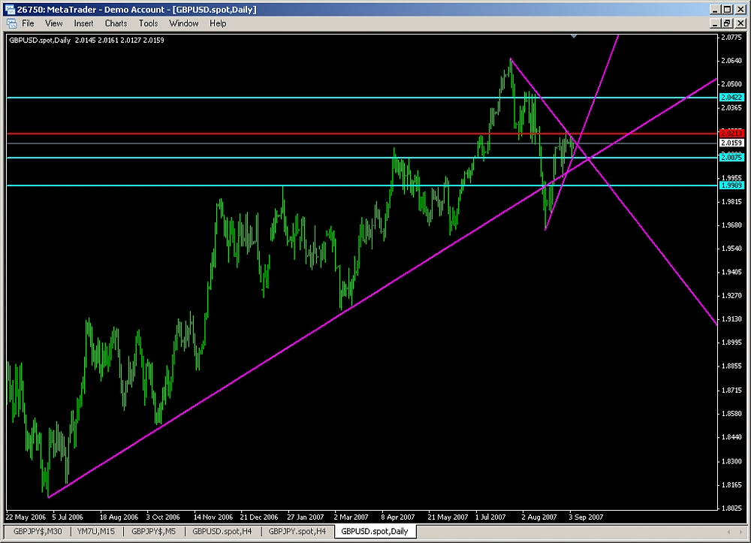The width and height of the screenshot is (751, 543).
Task: Click the 5 Jul 2006 date label
Action: pyautogui.click(x=68, y=517)
